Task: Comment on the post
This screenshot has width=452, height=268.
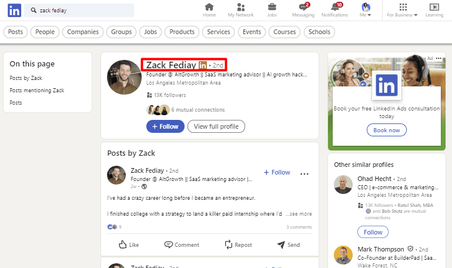Action: click(182, 244)
